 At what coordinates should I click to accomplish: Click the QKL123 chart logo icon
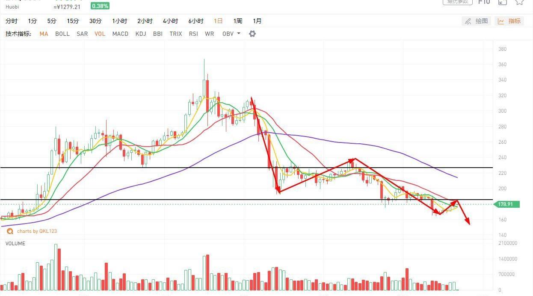(10, 231)
